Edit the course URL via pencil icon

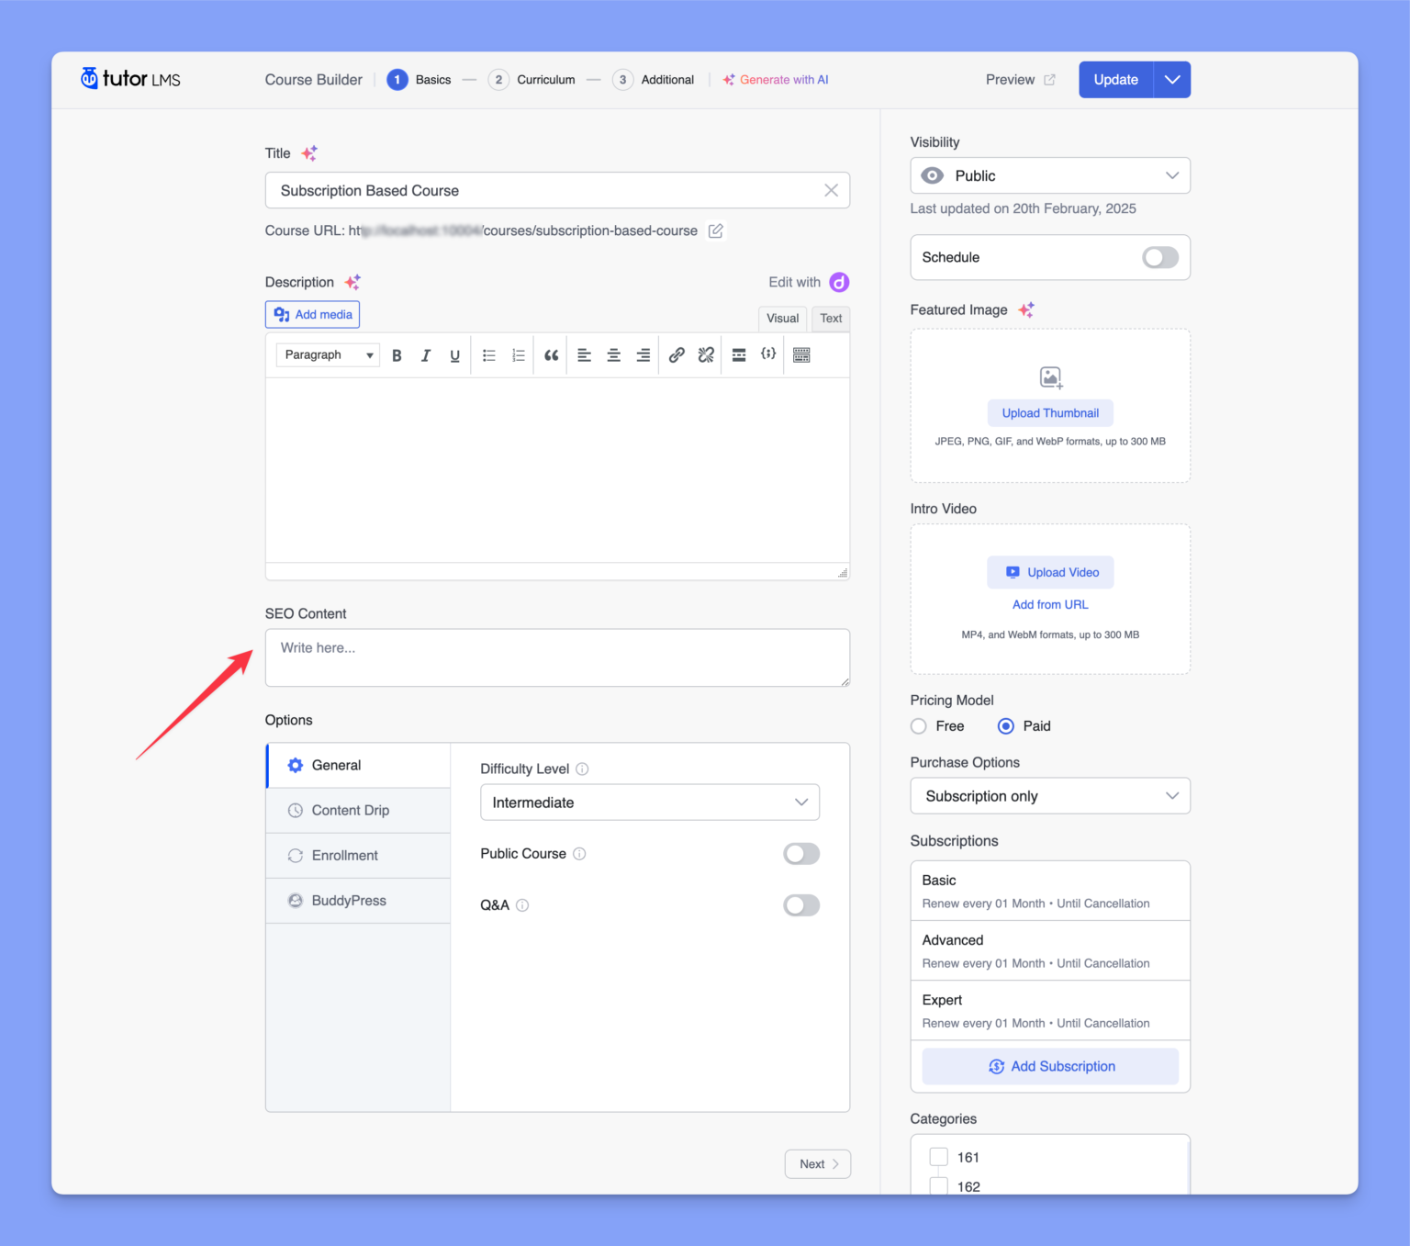click(715, 230)
